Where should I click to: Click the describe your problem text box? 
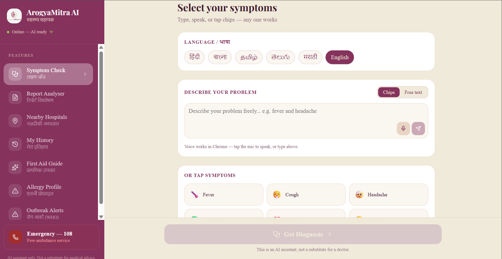point(306,121)
